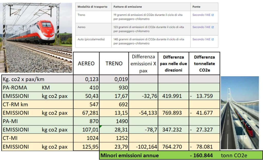The image size is (263, 161).
Task: Select the AEREO header cell
Action: [86, 63]
